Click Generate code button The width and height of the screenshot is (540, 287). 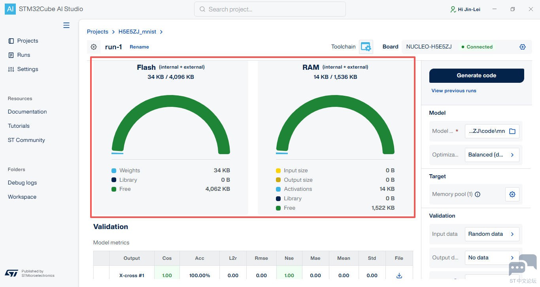pos(476,75)
